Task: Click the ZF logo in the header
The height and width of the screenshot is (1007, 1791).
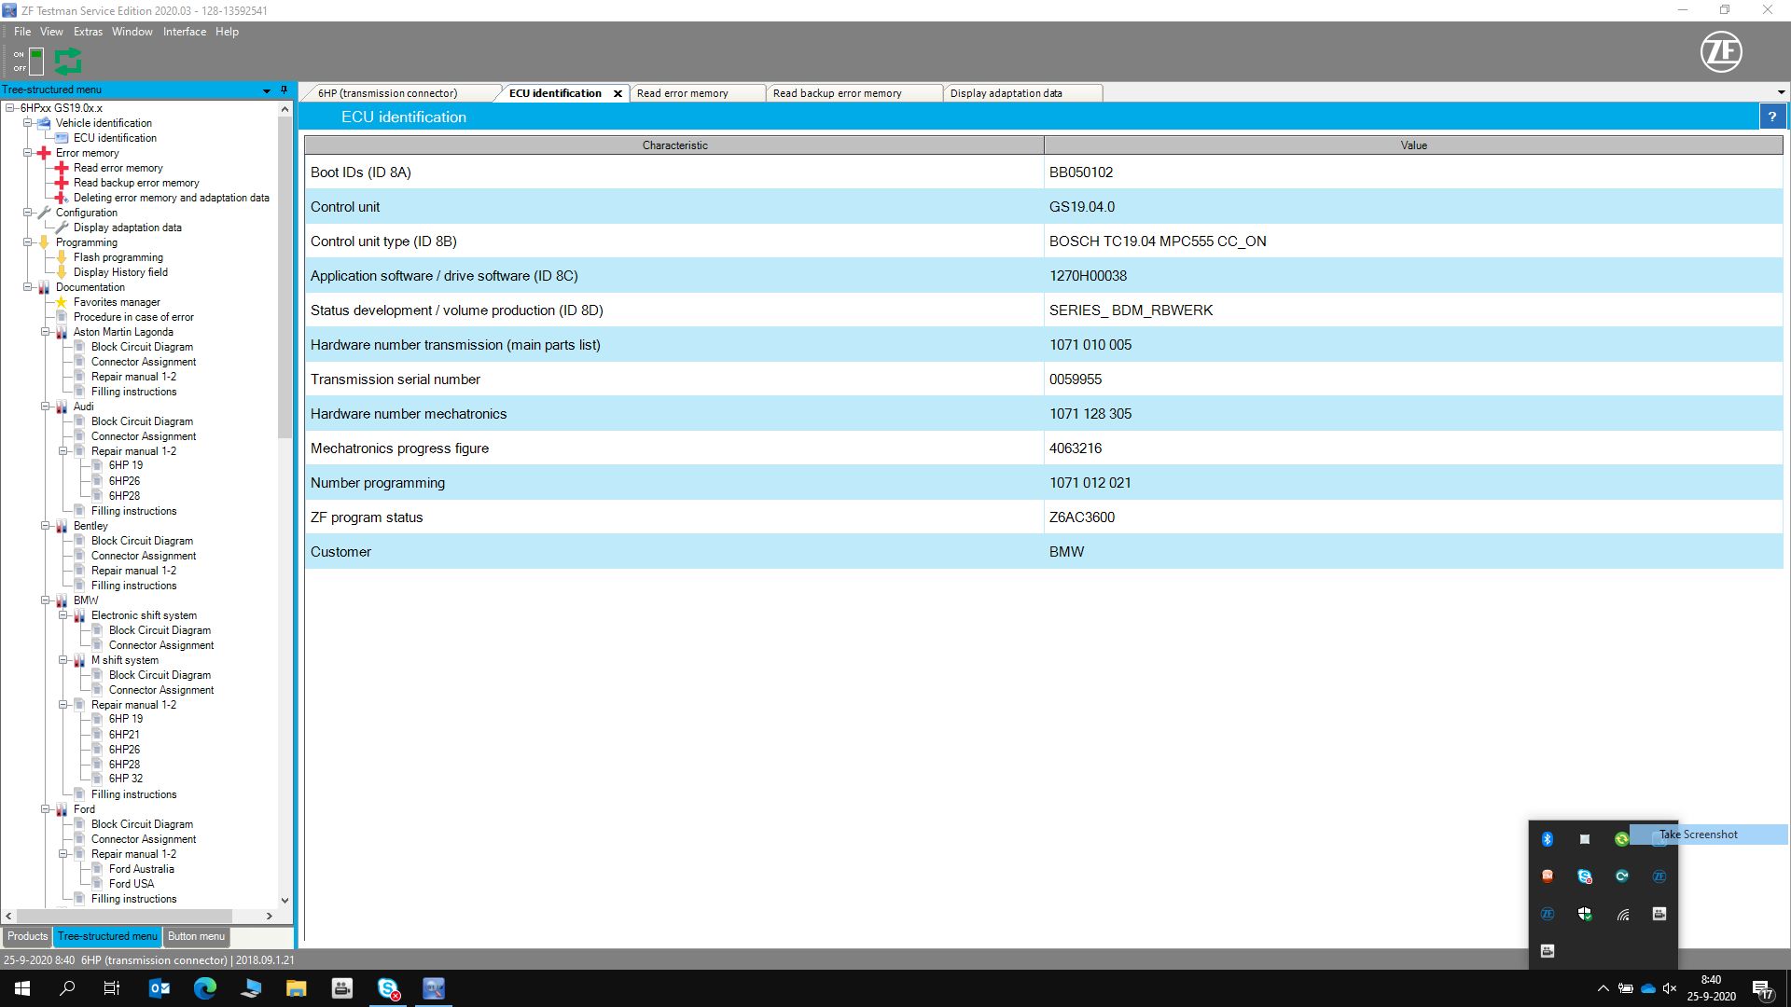Action: coord(1720,52)
